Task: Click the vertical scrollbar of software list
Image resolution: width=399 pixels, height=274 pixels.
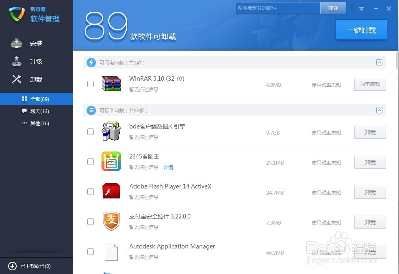Action: click(x=397, y=60)
